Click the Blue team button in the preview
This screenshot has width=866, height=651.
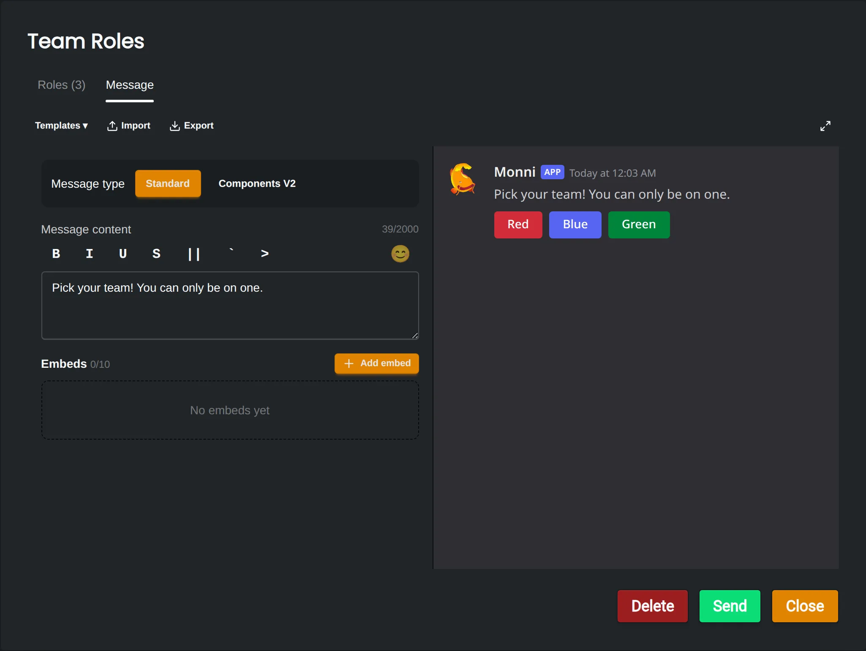pos(575,224)
